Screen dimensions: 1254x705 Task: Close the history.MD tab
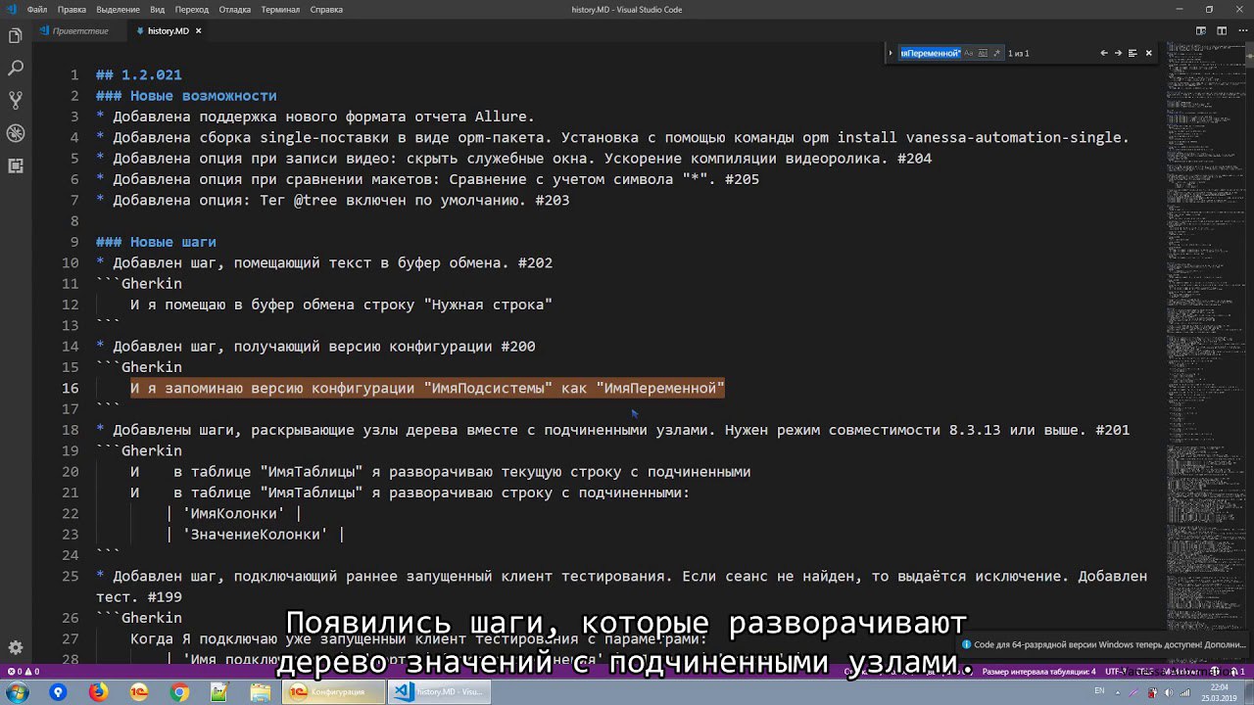[198, 31]
